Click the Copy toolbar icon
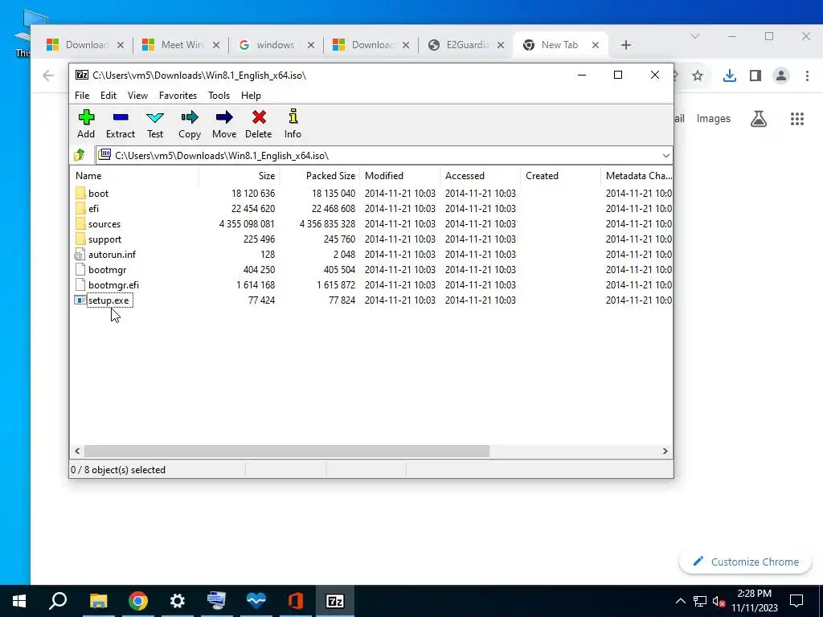 point(190,117)
